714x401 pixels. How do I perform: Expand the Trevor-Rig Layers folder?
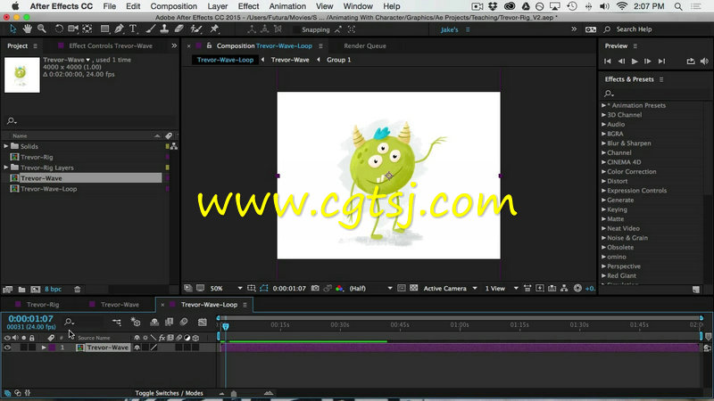click(6, 168)
